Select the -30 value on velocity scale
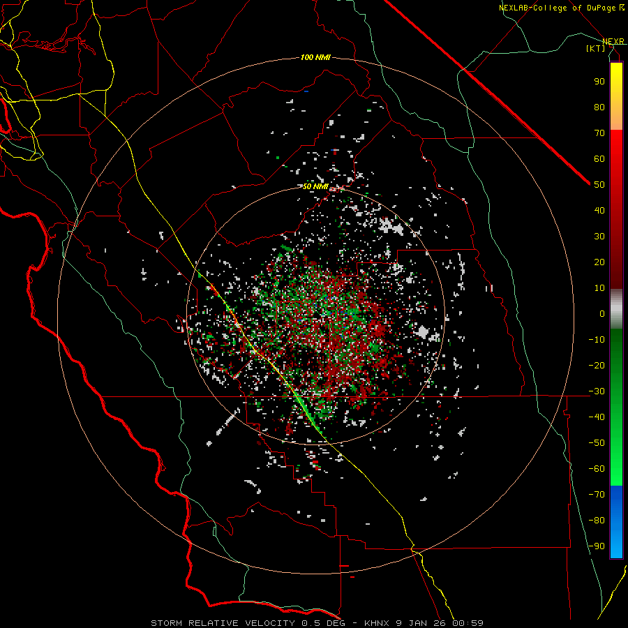The image size is (628, 628). tap(597, 391)
